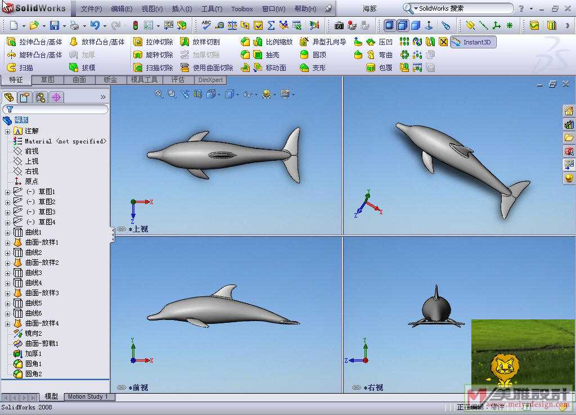The image size is (576, 415).
Task: Select the 扫描 sweep tool
Action: [x=20, y=67]
